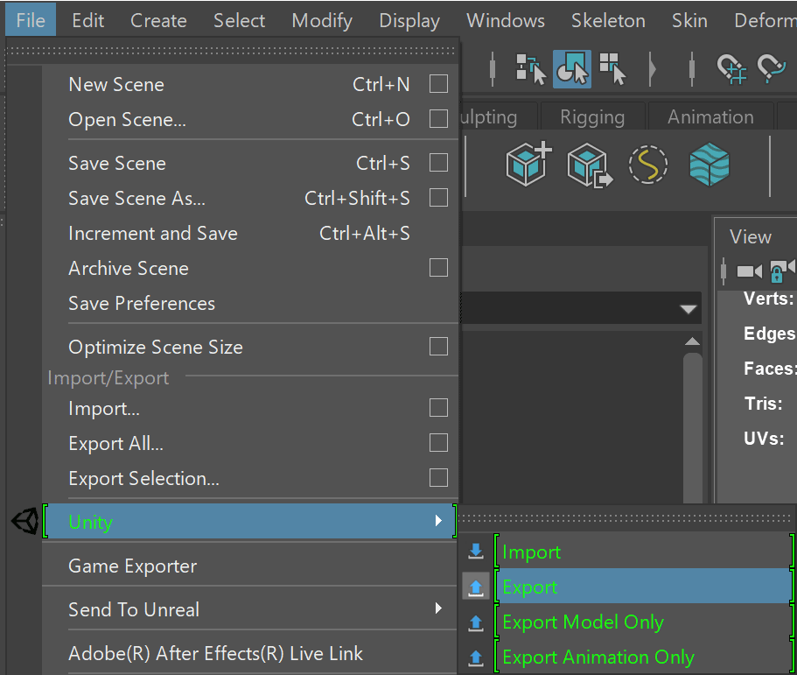Open Save Scene As option box
The height and width of the screenshot is (675, 797).
(x=438, y=197)
